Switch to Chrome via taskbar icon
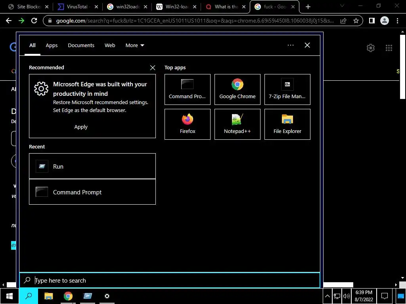Image resolution: width=406 pixels, height=304 pixels. [68, 296]
